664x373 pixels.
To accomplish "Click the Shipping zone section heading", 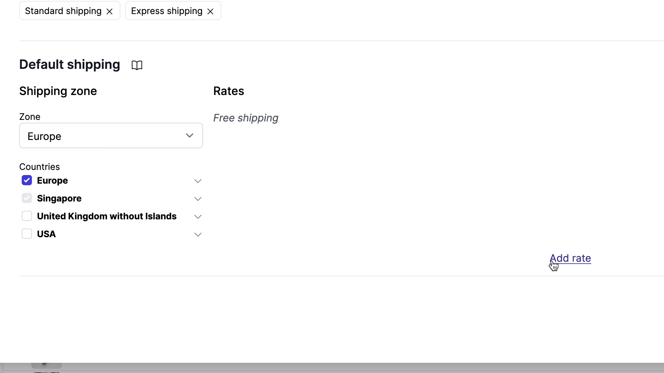I will point(58,91).
